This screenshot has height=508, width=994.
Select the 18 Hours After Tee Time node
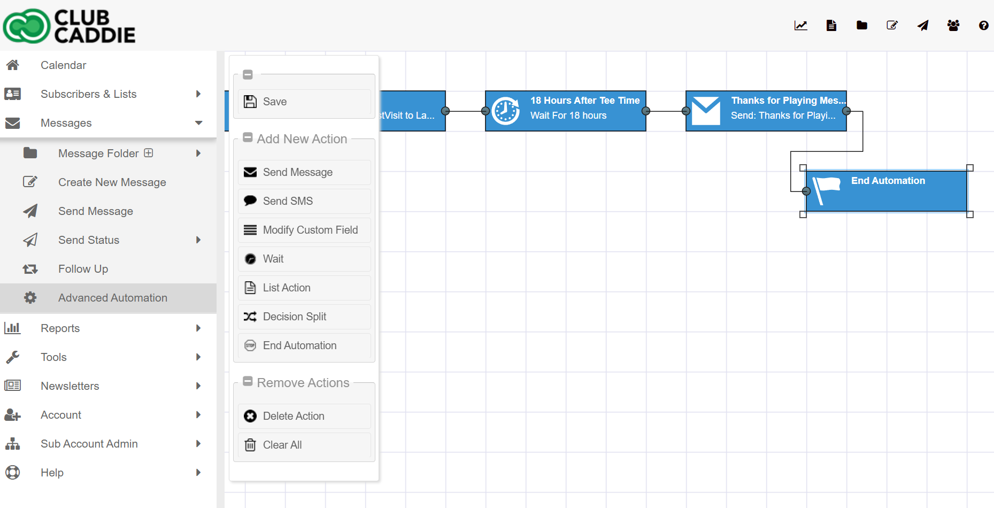566,111
